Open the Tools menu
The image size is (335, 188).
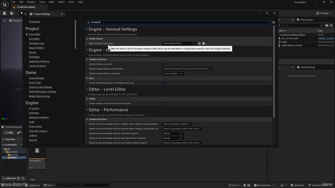coord(42,2)
